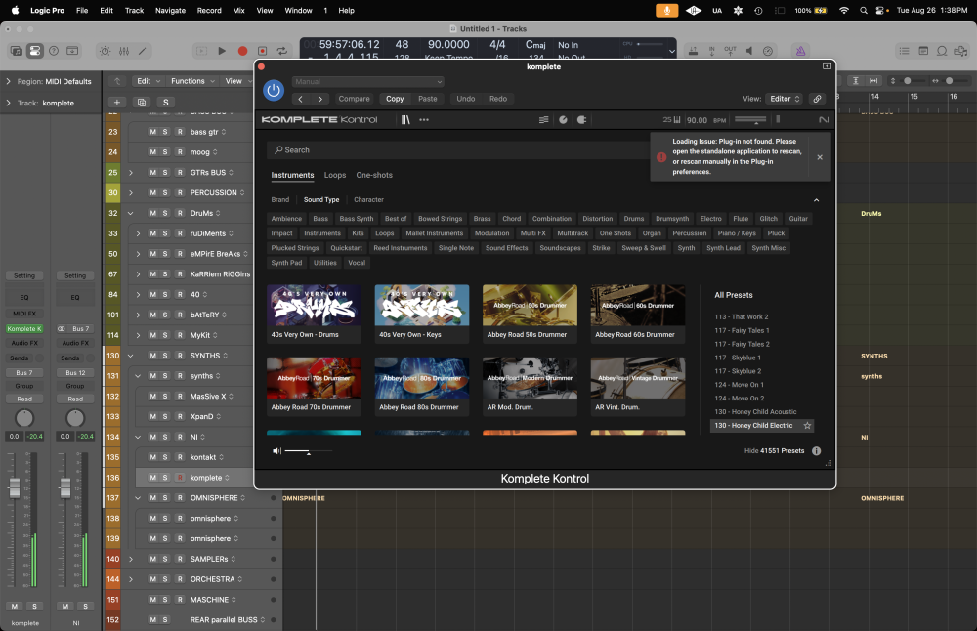This screenshot has width=977, height=631.
Task: Toggle Cycle mode in the transport
Action: point(282,51)
